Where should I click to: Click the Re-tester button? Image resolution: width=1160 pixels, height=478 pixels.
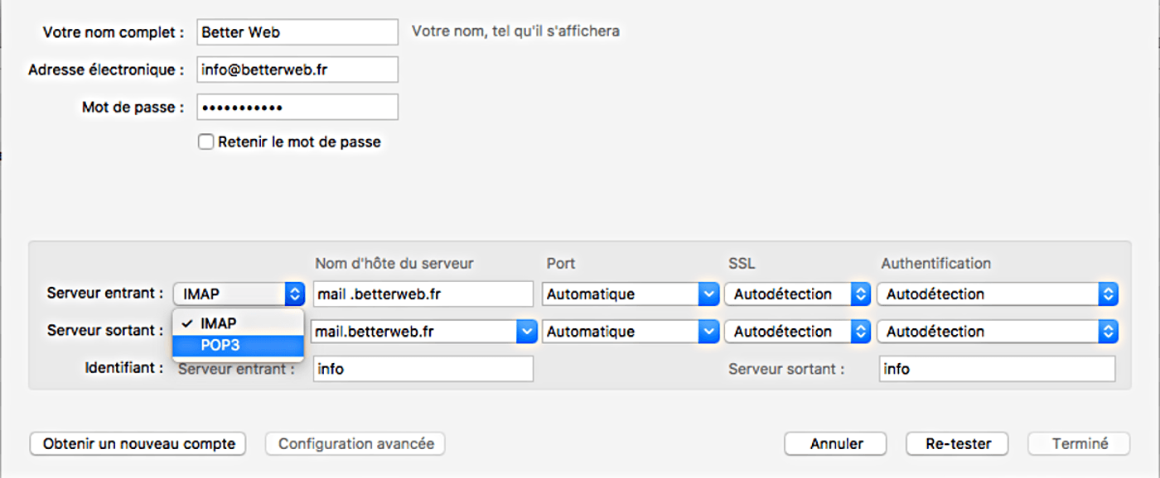tap(958, 444)
